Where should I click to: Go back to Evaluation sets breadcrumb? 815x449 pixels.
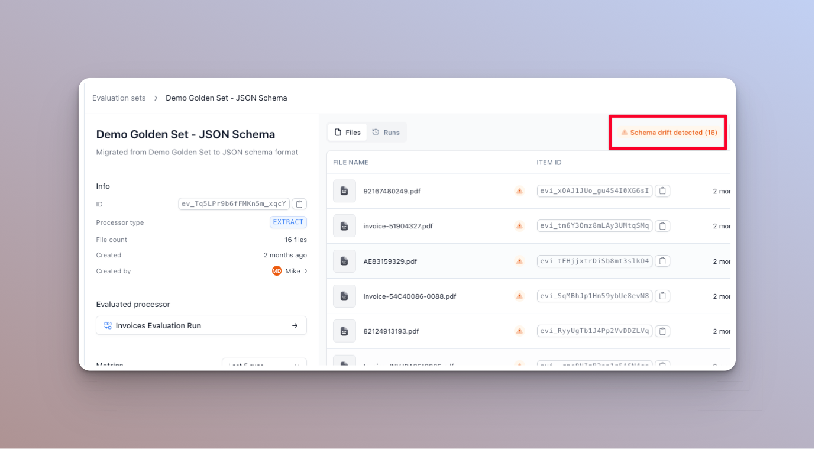119,98
